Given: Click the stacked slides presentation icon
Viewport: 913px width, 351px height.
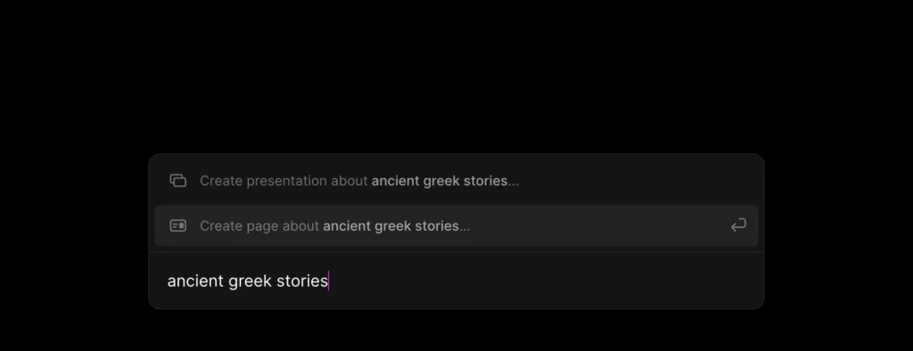Looking at the screenshot, I should click(177, 181).
